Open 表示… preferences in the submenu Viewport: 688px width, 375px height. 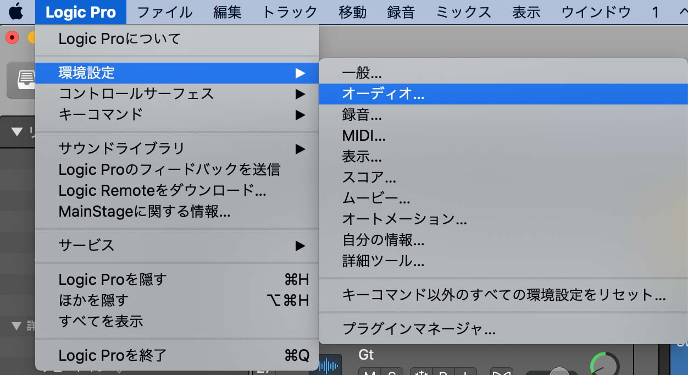[503, 156]
